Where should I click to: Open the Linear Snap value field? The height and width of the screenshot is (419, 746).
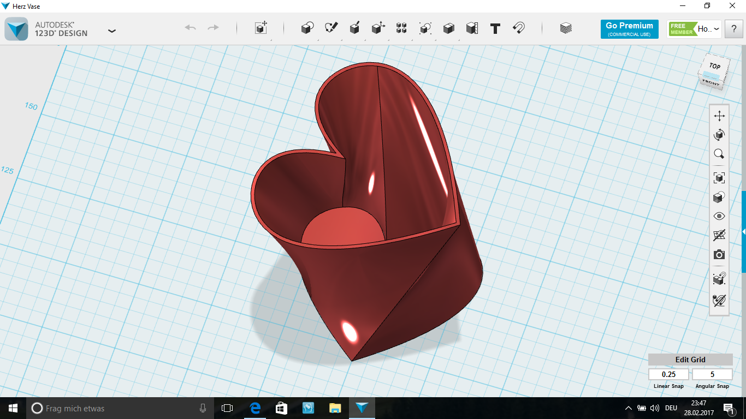[x=668, y=374]
